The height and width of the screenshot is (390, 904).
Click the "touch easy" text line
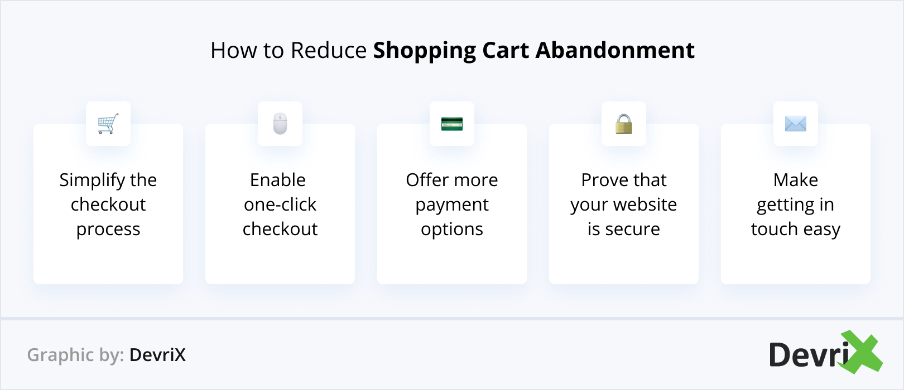[x=796, y=229]
